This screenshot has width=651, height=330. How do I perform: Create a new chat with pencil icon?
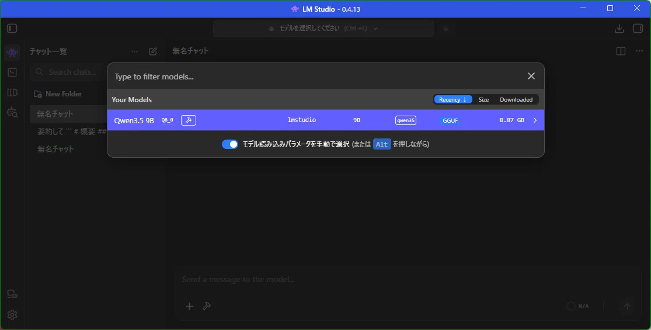click(153, 51)
